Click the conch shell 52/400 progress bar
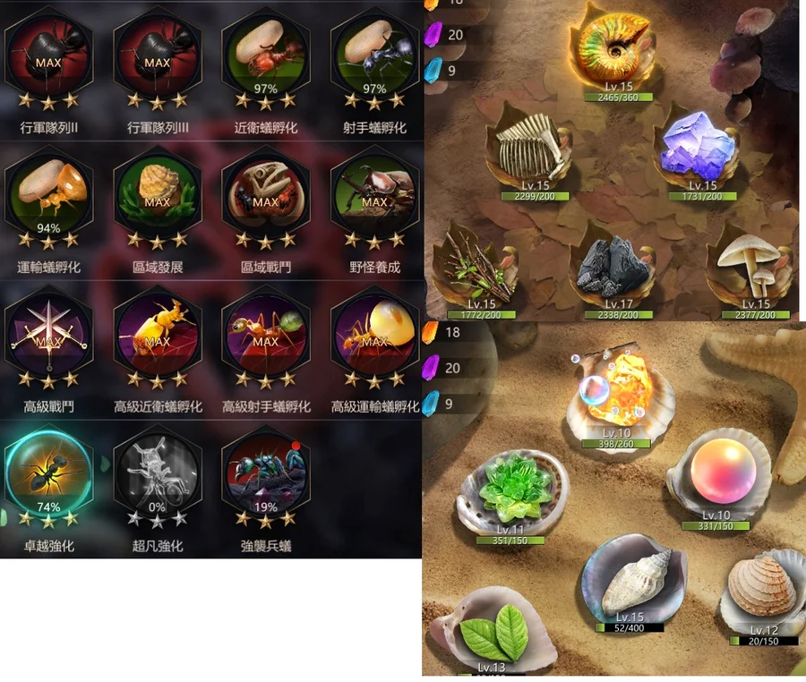The height and width of the screenshot is (682, 806). (x=630, y=627)
